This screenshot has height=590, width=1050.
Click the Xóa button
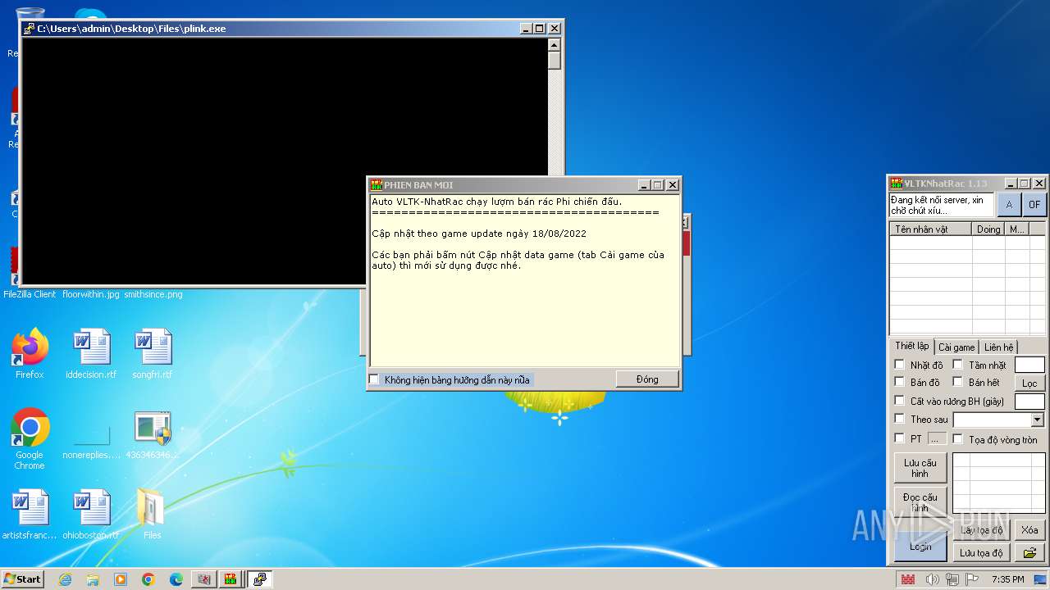coord(1029,530)
